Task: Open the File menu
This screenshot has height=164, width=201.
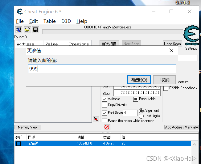Action: coord(20,21)
